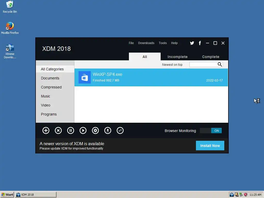Click the delete download X icon

pos(58,130)
